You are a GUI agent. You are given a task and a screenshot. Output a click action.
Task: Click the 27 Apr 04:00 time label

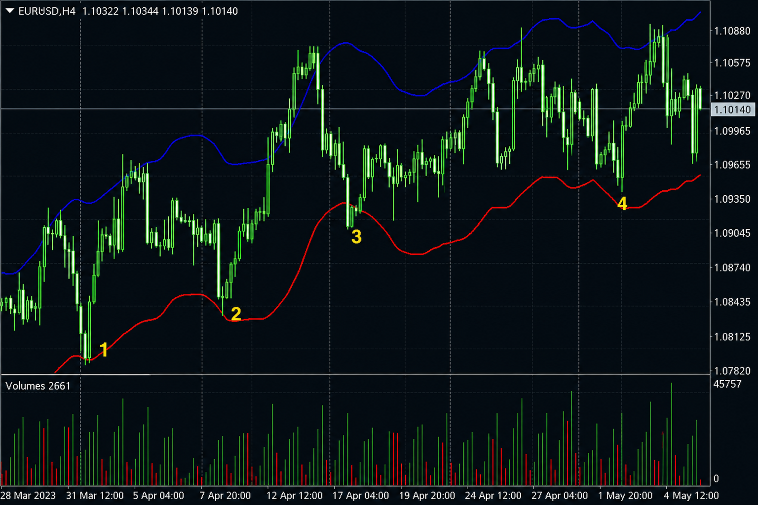click(x=560, y=496)
